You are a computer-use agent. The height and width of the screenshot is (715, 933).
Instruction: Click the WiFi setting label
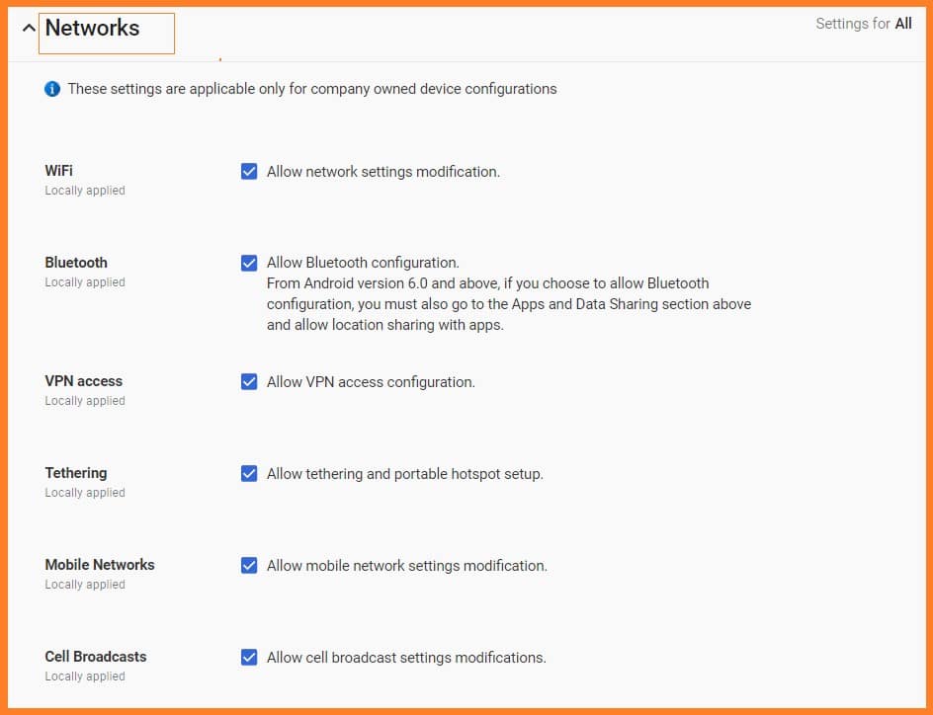pos(58,170)
